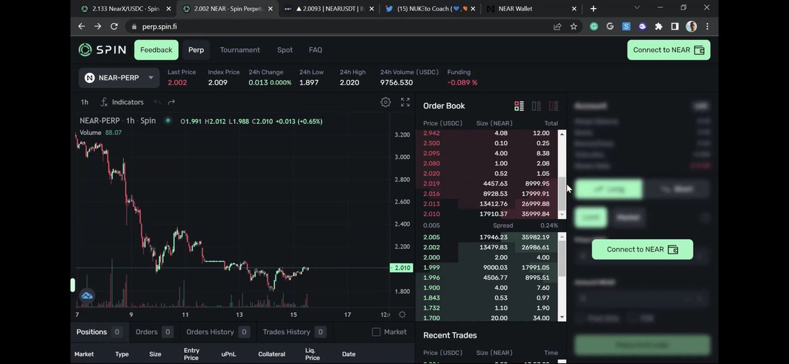Click the SPIN logo

pyautogui.click(x=102, y=50)
